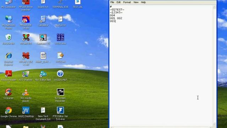Launch EZ Screen Recorder shortcut

point(60,96)
